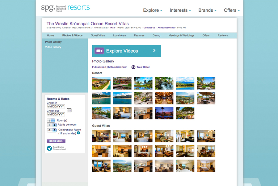278x186 pixels.
Task: Click the Check in date field
Action: click(56, 107)
